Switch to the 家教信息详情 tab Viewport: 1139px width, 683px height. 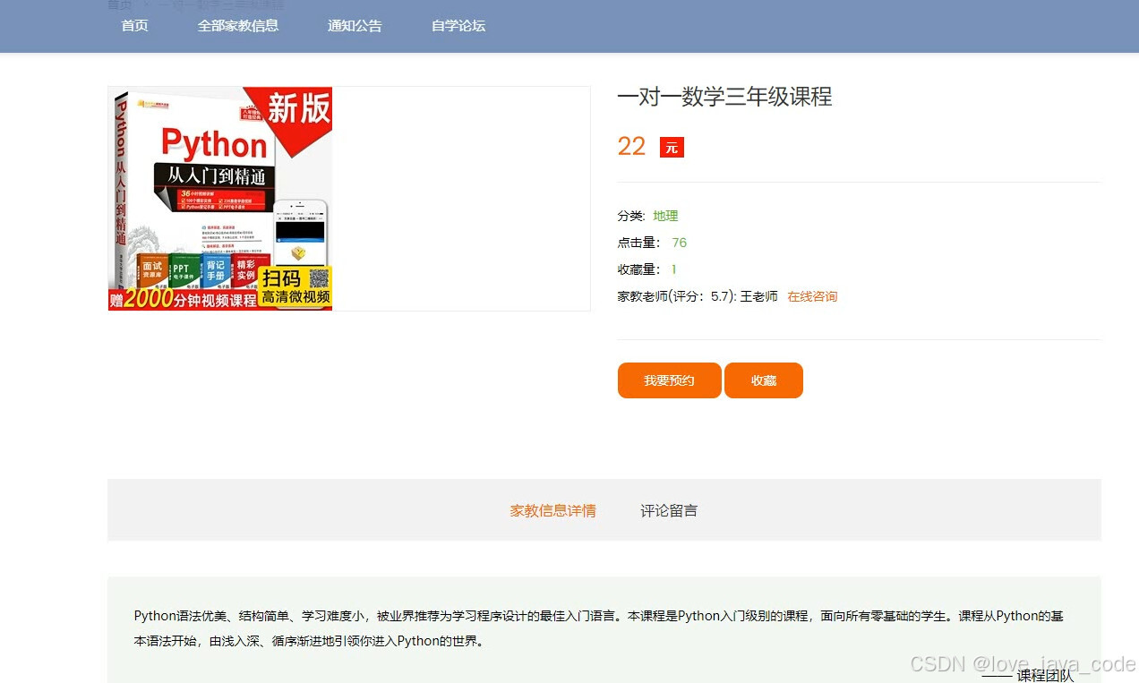pyautogui.click(x=553, y=511)
